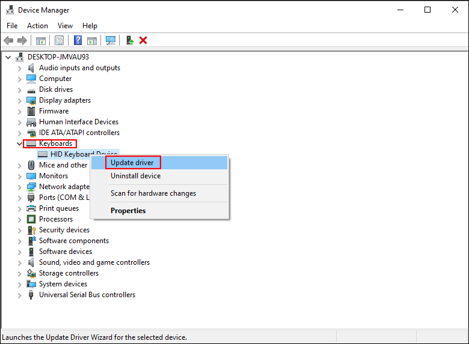Image resolution: width=469 pixels, height=344 pixels.
Task: Click the Human Interface Devices icon
Action: click(31, 122)
